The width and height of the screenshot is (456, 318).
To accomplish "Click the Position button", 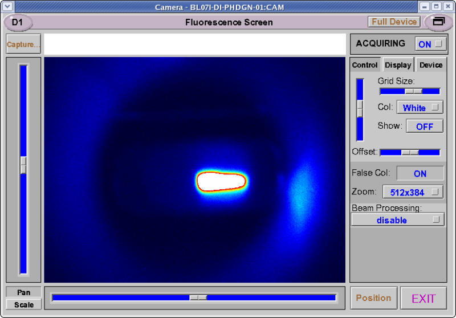I will click(x=374, y=298).
